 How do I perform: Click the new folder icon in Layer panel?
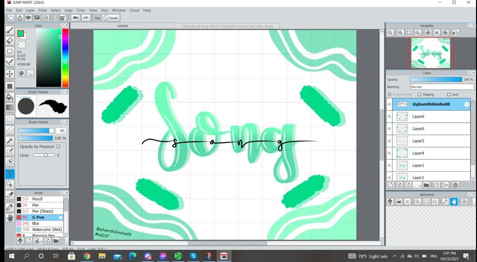tap(426, 185)
